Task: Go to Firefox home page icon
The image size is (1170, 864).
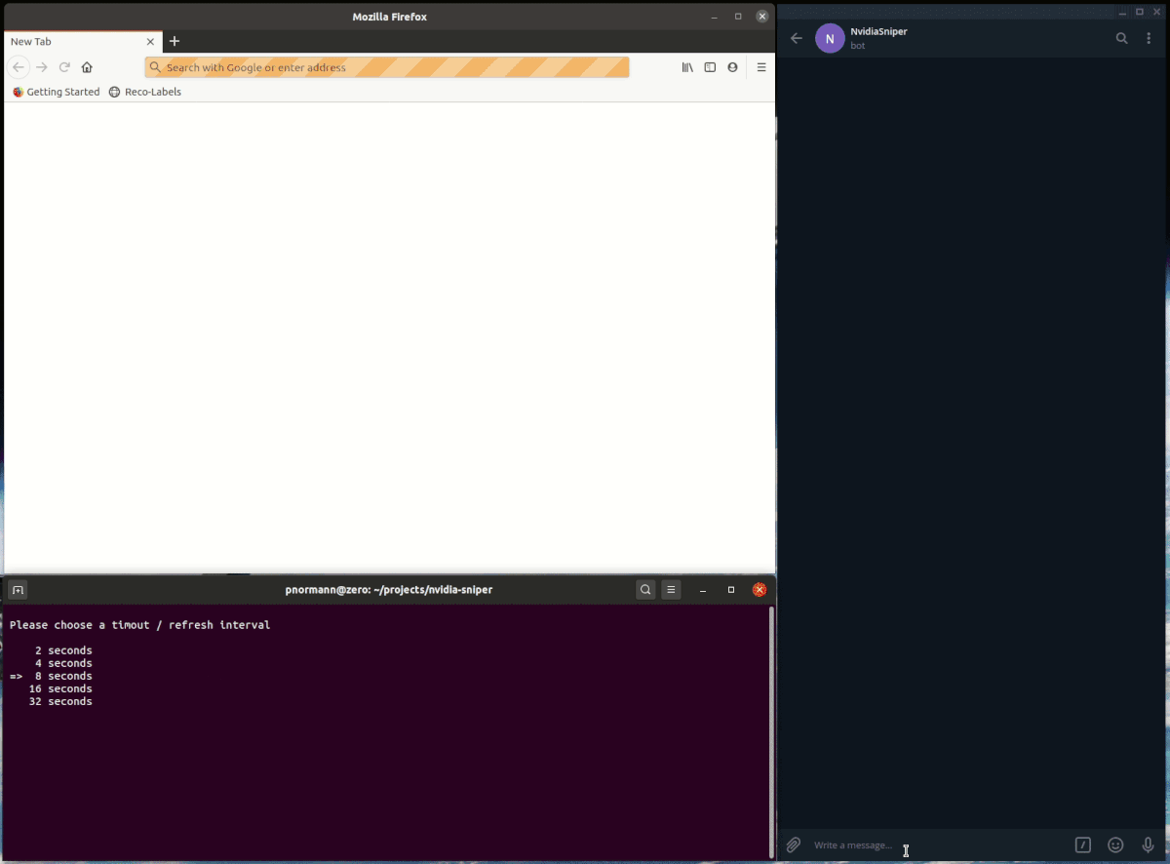Action: pos(87,67)
